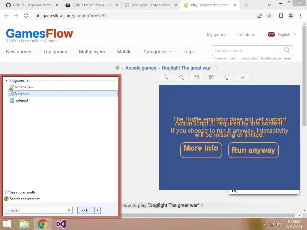Click the Chrome taskbar icon
Image resolution: width=307 pixels, height=230 pixels.
point(43,224)
